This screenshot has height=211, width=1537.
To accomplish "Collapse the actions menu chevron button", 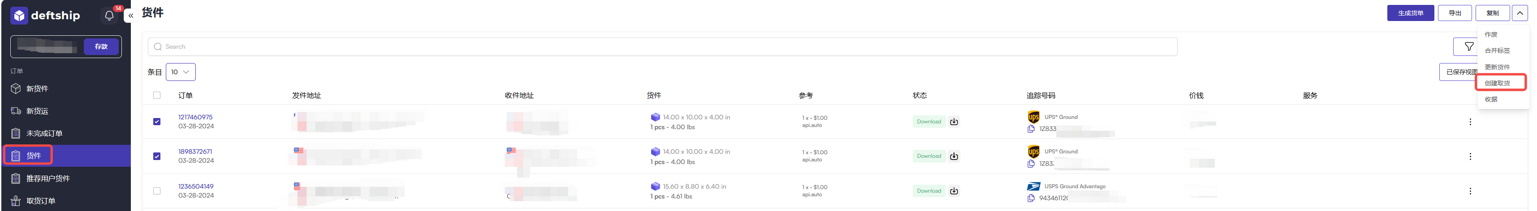I will [x=1519, y=13].
